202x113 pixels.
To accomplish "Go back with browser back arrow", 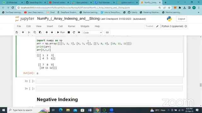I will 3,8.
